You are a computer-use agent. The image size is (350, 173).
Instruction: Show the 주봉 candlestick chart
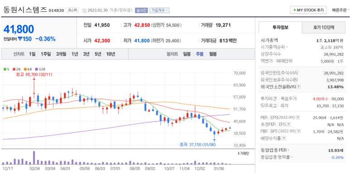pos(200,54)
